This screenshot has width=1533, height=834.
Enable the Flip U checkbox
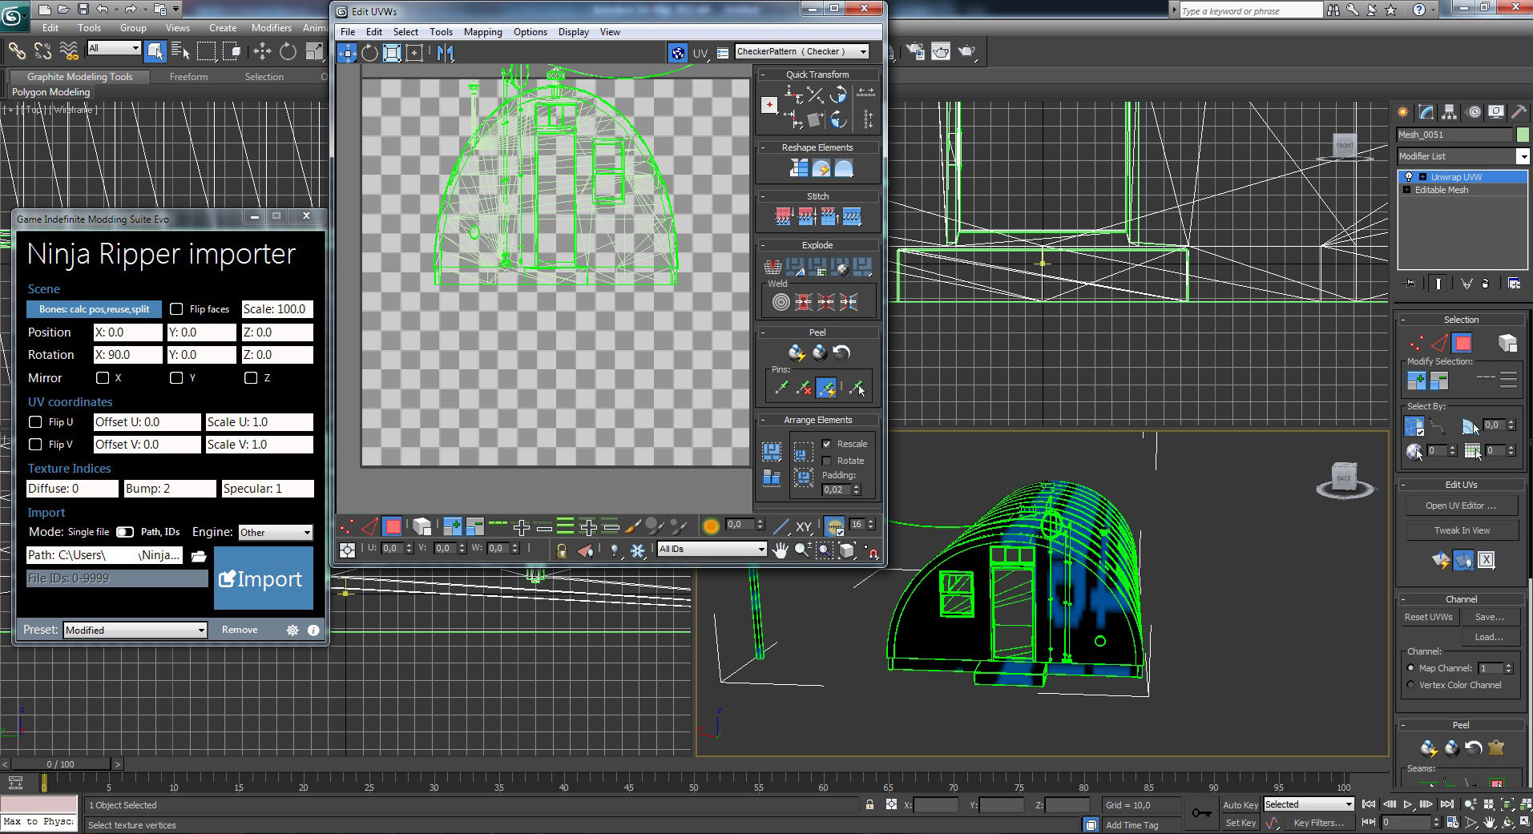pyautogui.click(x=35, y=422)
